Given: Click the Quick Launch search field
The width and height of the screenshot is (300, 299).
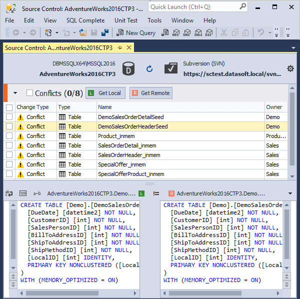Looking at the screenshot, I should point(198,7).
